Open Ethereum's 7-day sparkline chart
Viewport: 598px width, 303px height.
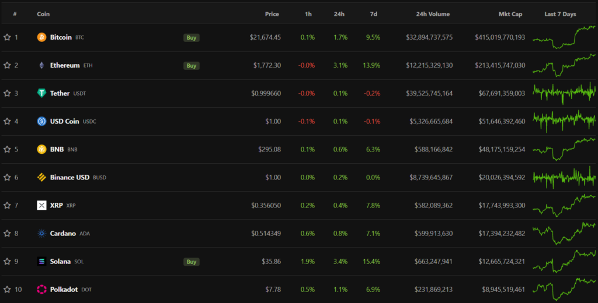[x=564, y=65]
